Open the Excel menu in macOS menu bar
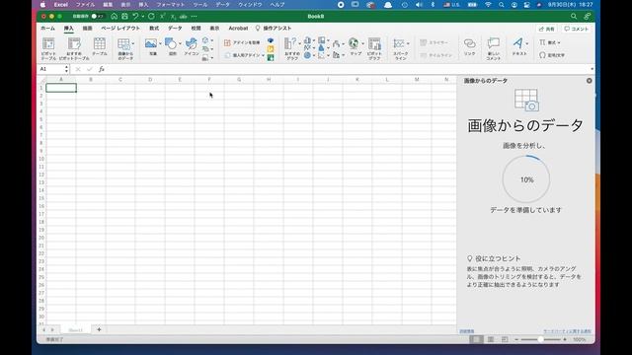Screen dimensions: 632x355 tap(61, 4)
